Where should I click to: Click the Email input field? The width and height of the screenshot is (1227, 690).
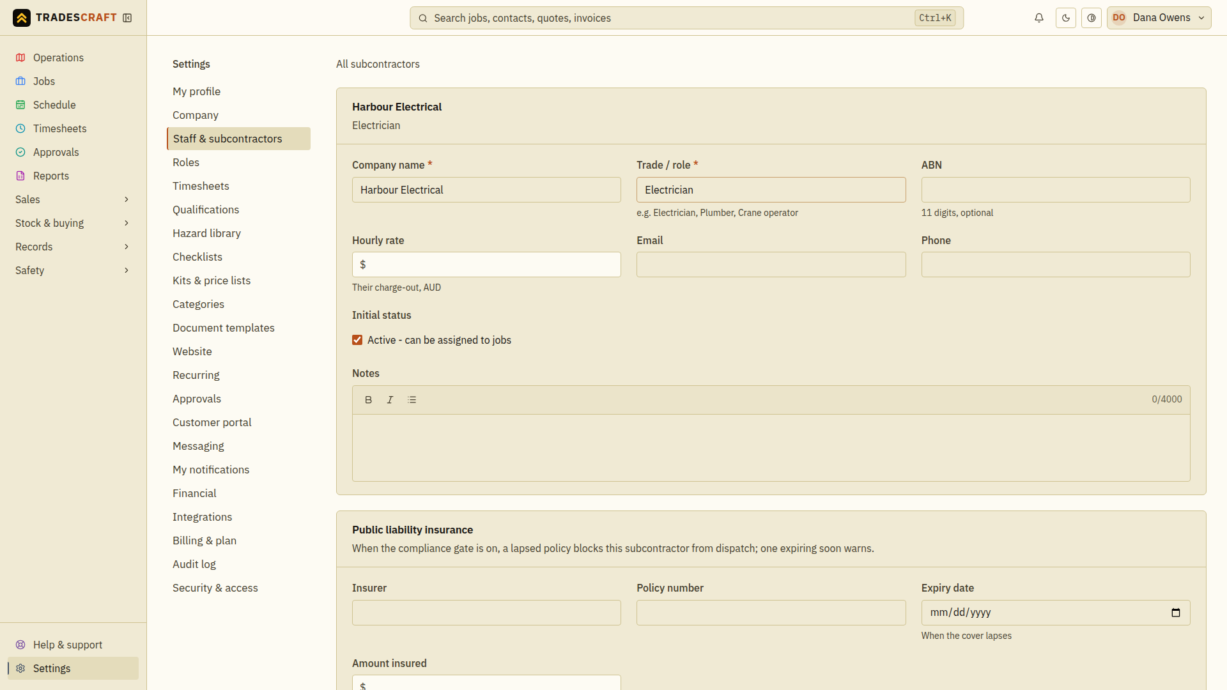[x=771, y=264]
